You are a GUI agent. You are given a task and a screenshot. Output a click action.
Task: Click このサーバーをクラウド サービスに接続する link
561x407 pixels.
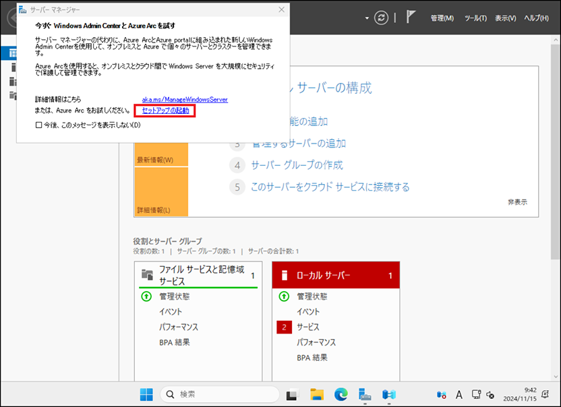tap(330, 187)
